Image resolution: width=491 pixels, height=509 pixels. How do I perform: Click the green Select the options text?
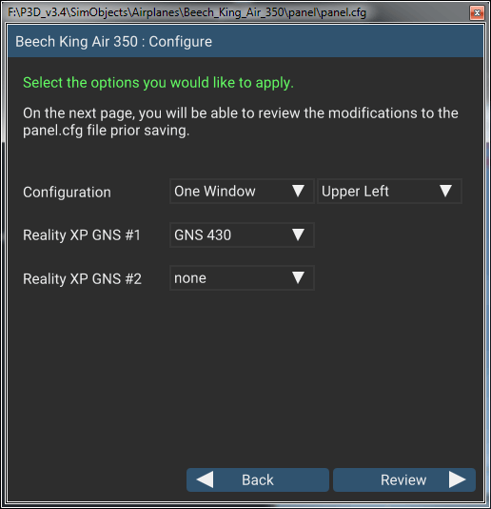click(x=159, y=83)
